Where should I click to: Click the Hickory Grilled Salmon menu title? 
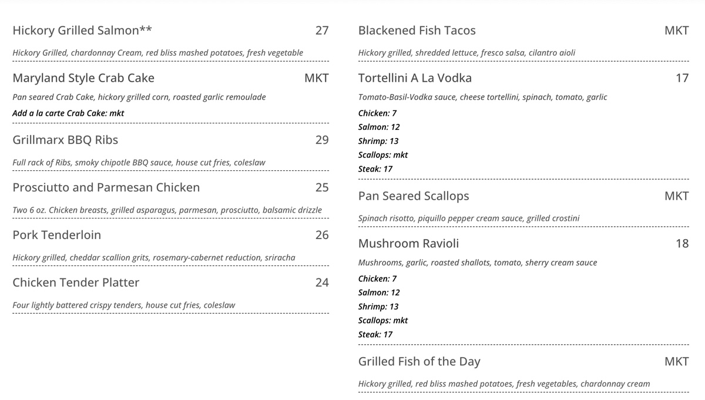pyautogui.click(x=82, y=31)
